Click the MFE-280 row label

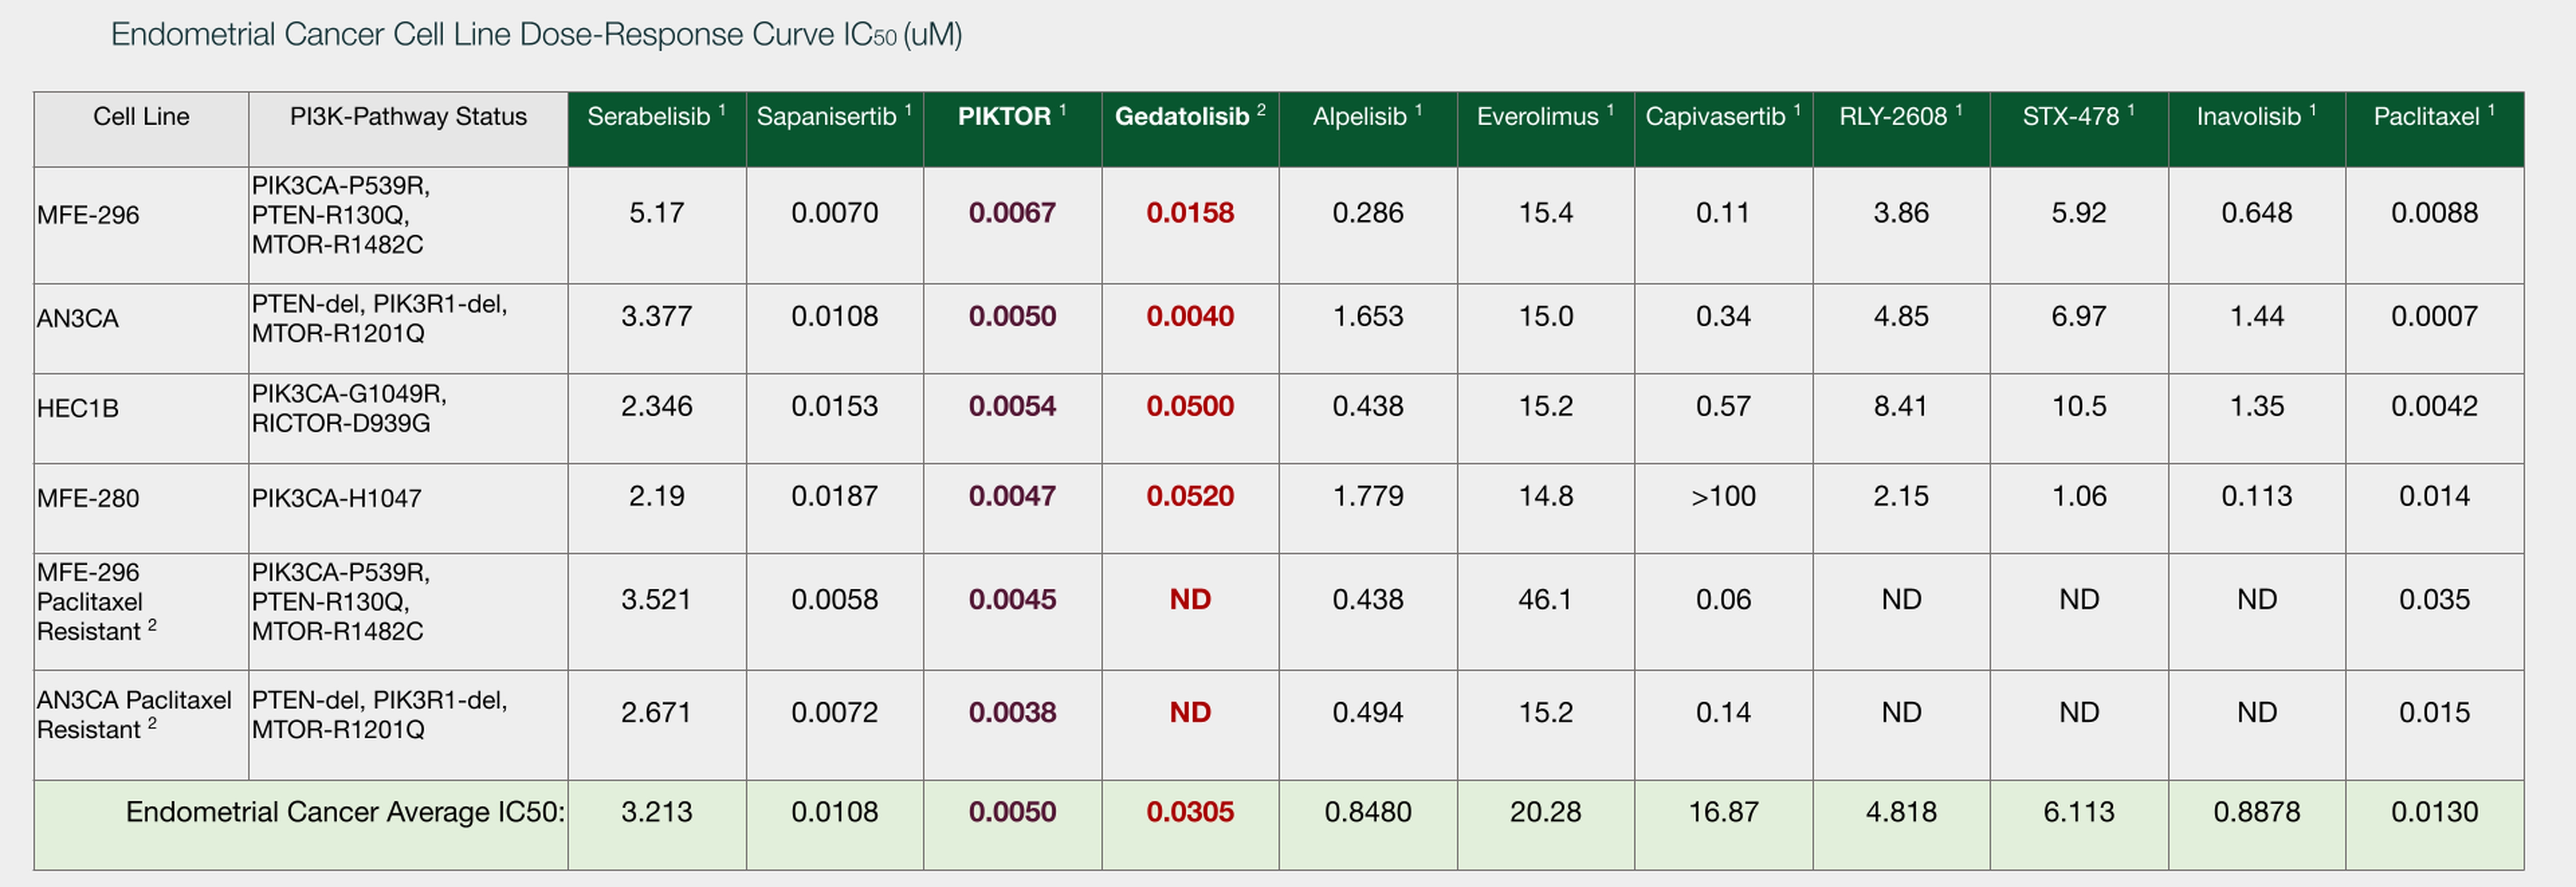pos(88,498)
